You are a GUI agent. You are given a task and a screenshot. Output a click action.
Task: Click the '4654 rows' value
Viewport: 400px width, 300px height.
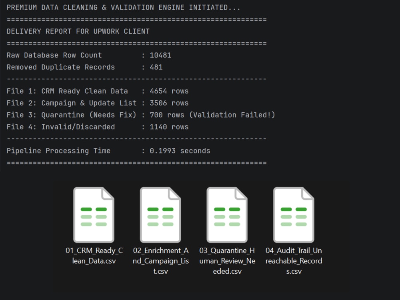coord(169,91)
